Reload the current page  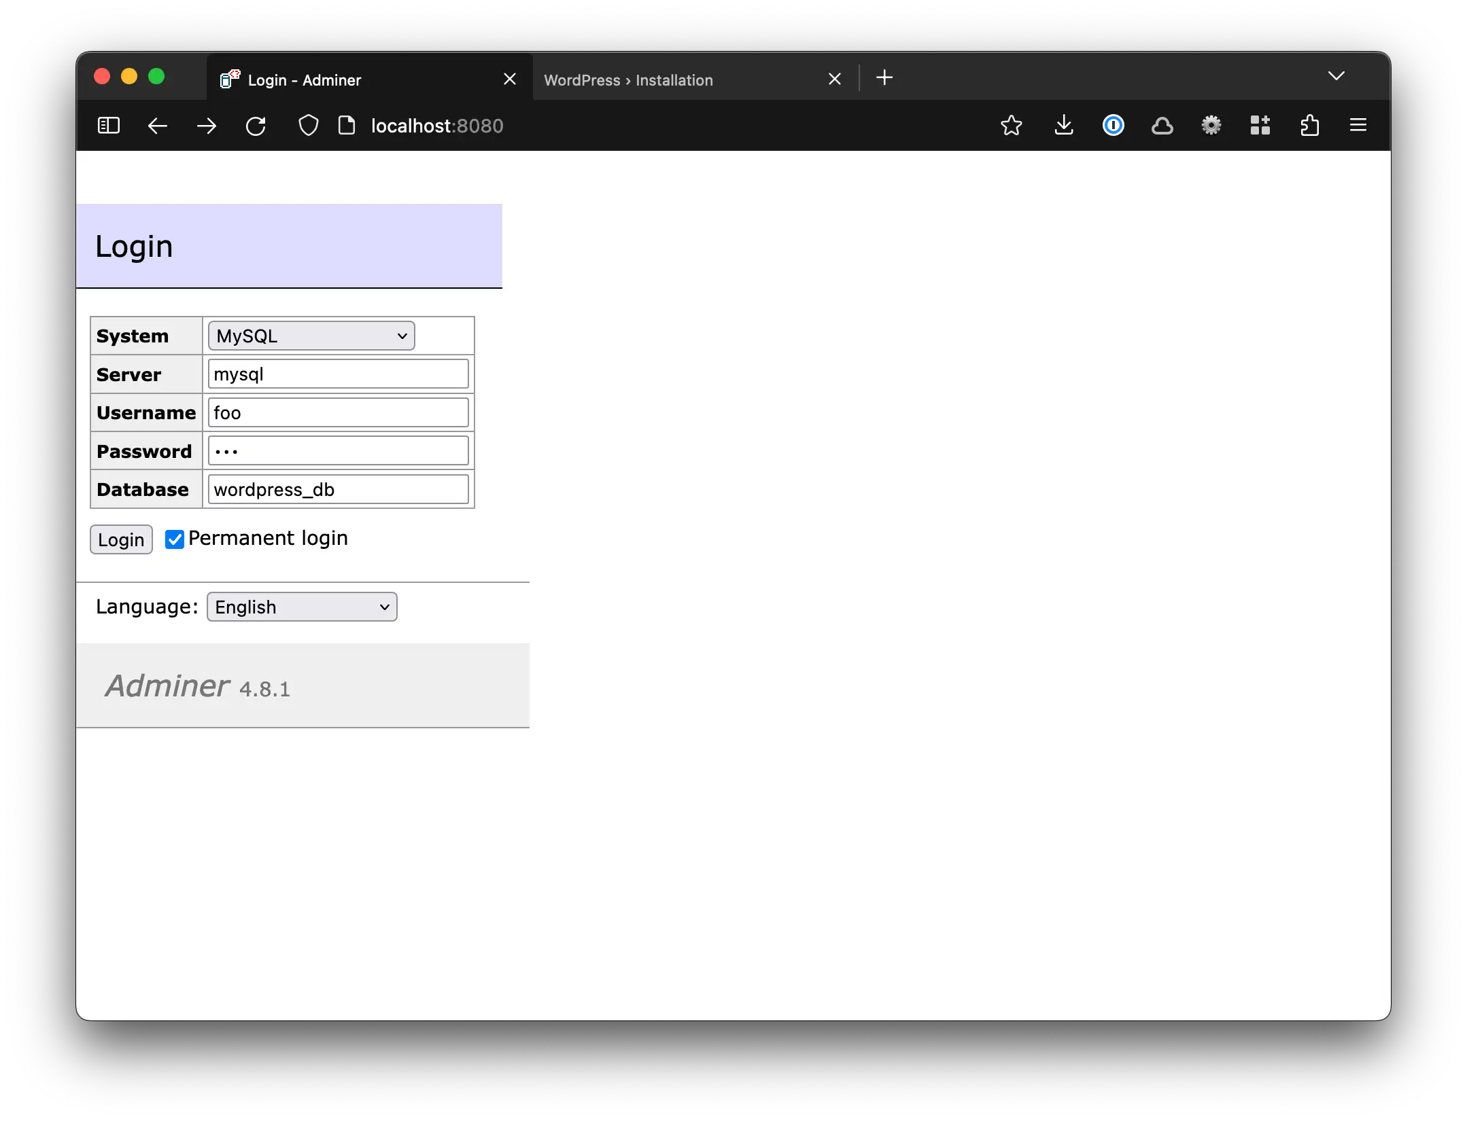(x=256, y=126)
